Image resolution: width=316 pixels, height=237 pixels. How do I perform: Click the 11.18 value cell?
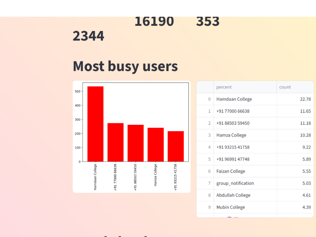[x=295, y=123]
